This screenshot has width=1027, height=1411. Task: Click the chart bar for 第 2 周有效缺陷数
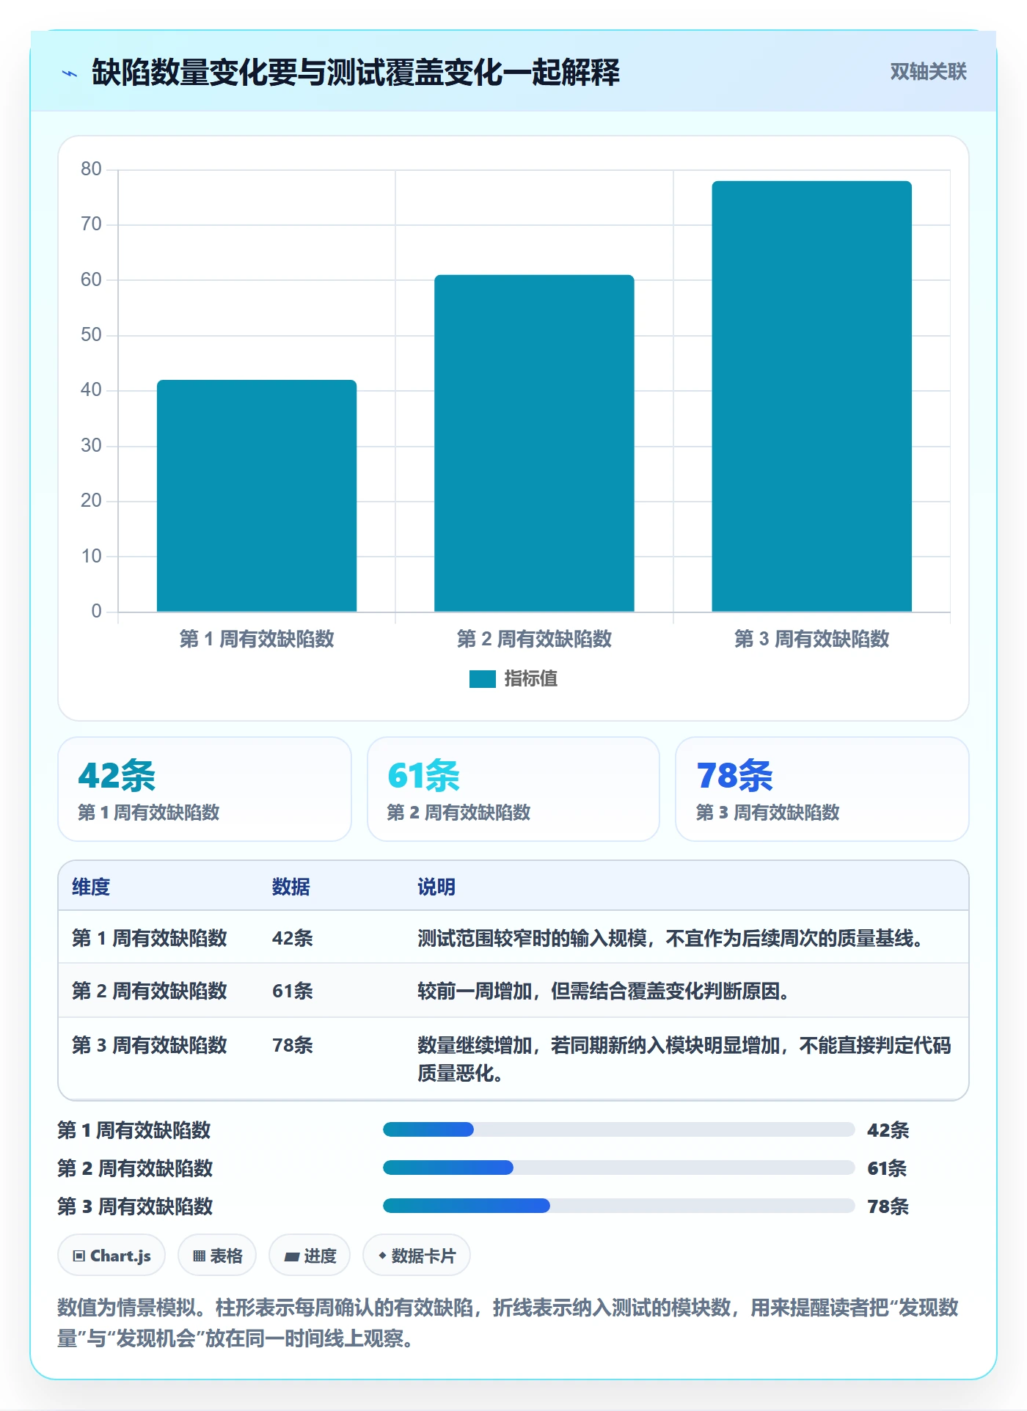pos(534,443)
